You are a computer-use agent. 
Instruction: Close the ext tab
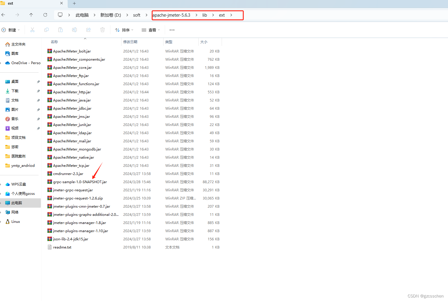[x=61, y=3]
